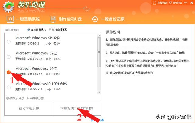This screenshot has height=123, width=195.
Task: Click the 更新时间：2020-01-16 text
Action: pyautogui.click(x=29, y=89)
